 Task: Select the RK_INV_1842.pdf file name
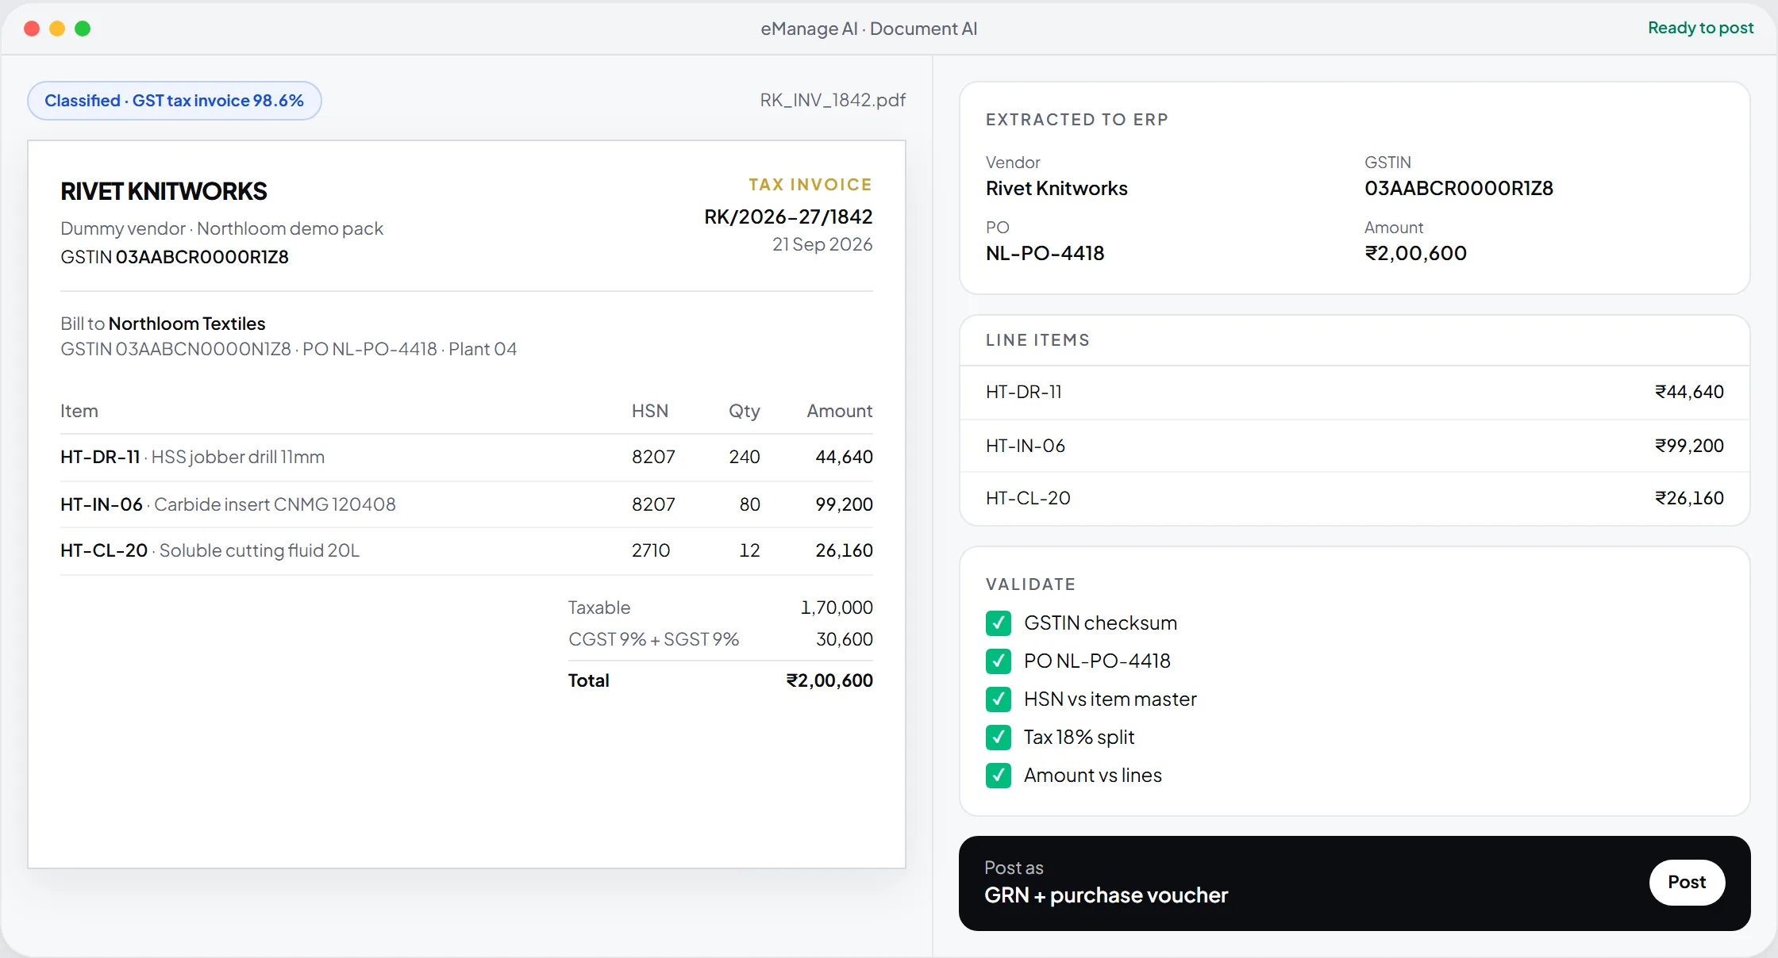[x=833, y=100]
